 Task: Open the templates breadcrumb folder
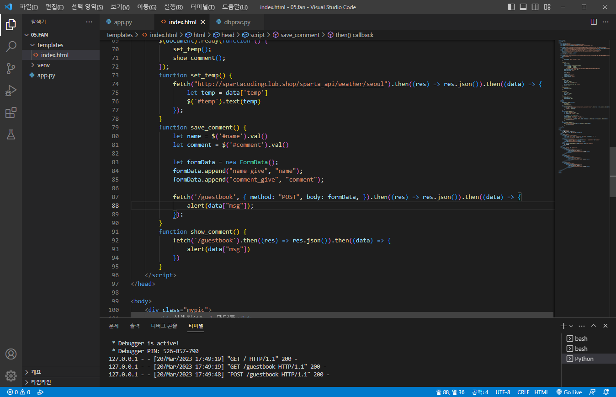click(120, 35)
